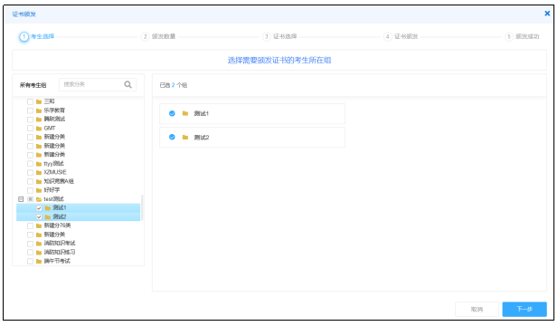Select the 端午节考试 group name

tap(57, 261)
